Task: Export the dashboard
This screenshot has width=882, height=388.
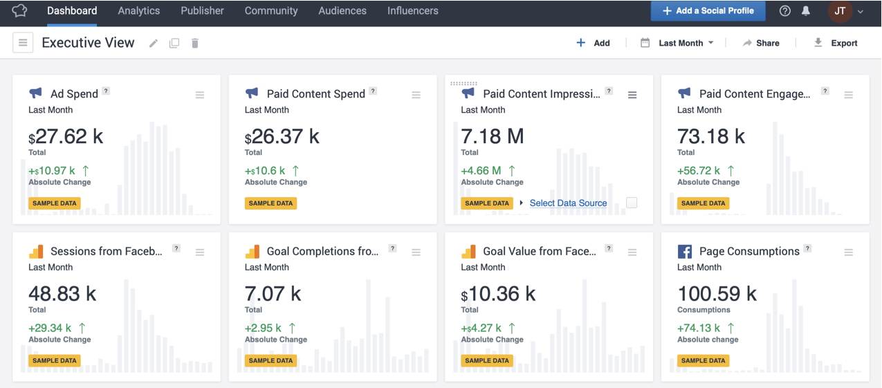Action: click(836, 43)
